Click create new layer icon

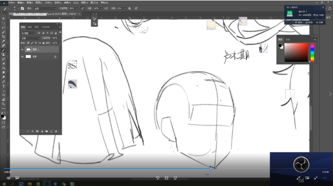point(52,131)
